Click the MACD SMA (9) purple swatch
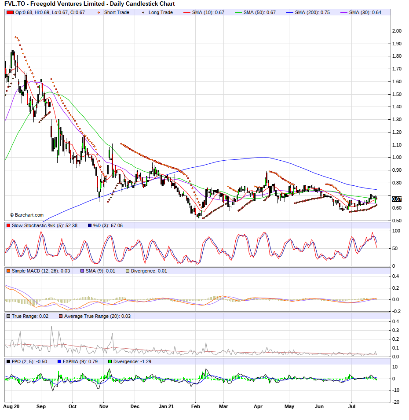The height and width of the screenshot is (420, 409). point(82,271)
